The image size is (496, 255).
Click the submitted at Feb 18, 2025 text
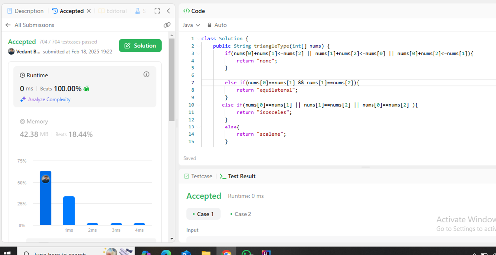[x=77, y=52]
